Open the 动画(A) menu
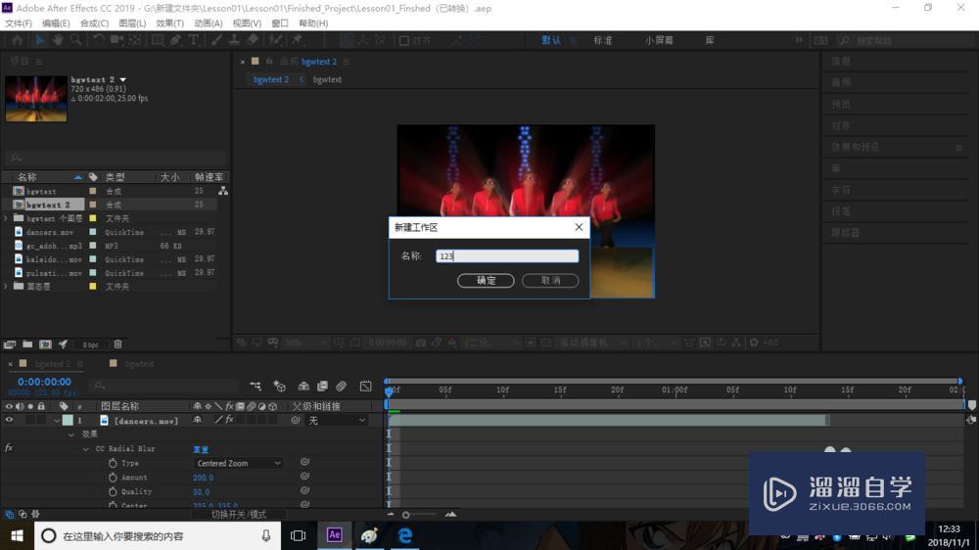This screenshot has height=550, width=979. tap(209, 23)
